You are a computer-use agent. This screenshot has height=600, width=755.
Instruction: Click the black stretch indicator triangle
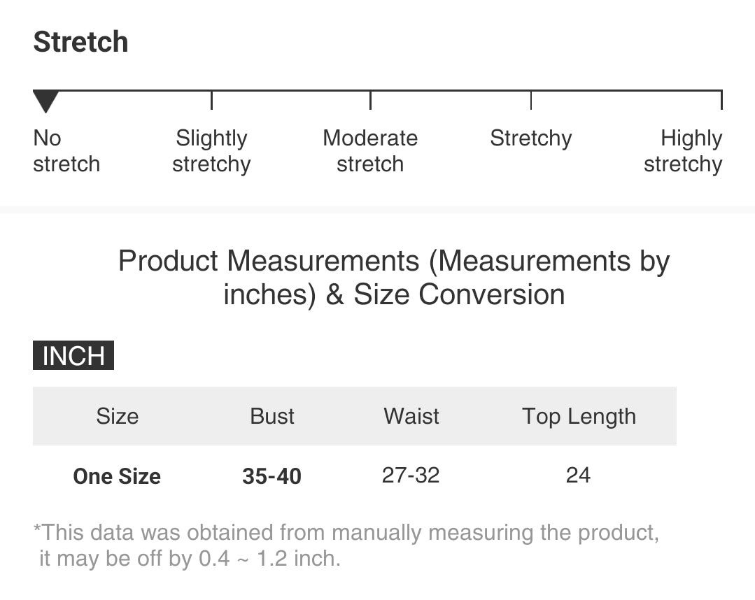tap(45, 101)
